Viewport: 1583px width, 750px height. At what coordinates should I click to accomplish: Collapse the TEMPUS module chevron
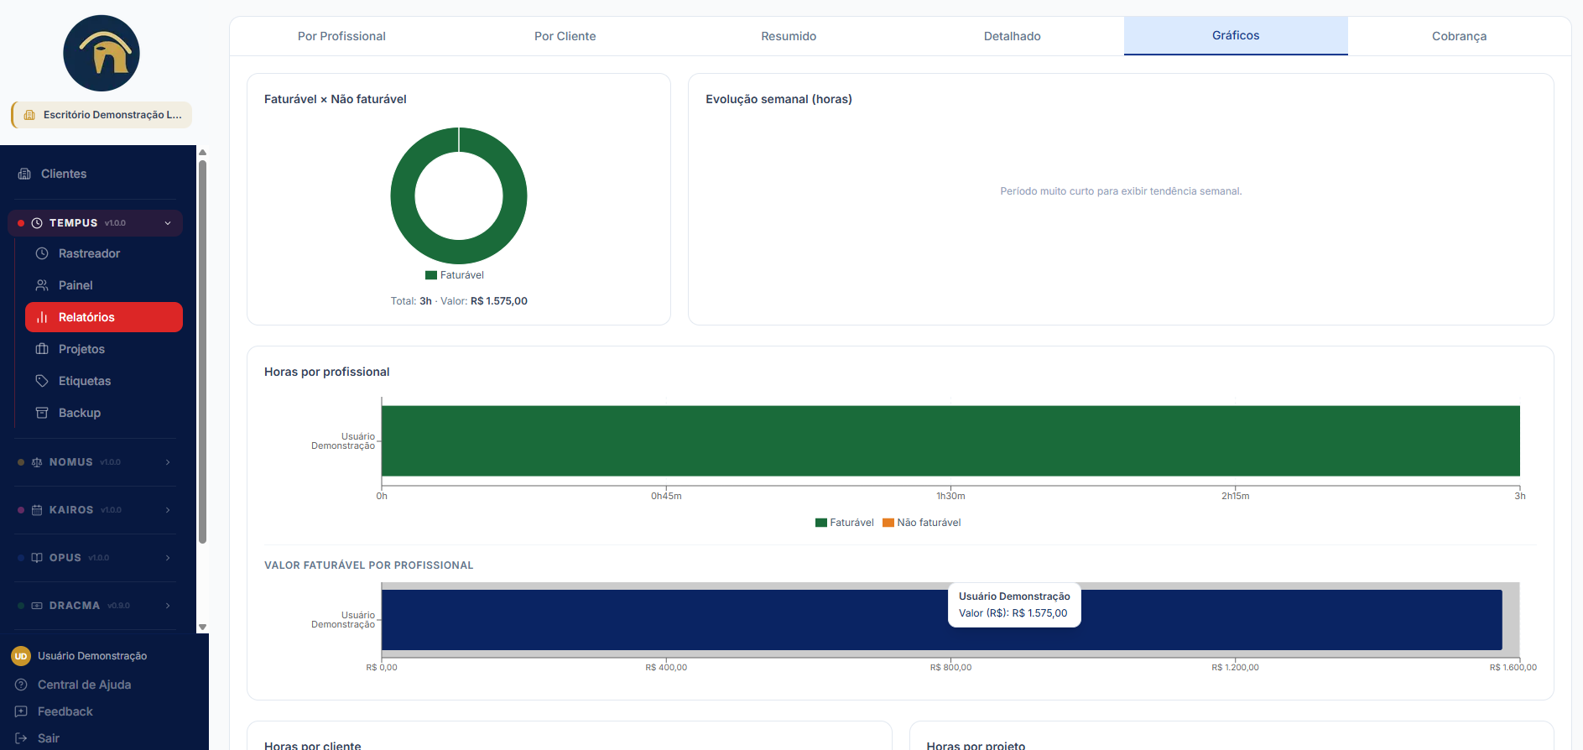pos(168,223)
